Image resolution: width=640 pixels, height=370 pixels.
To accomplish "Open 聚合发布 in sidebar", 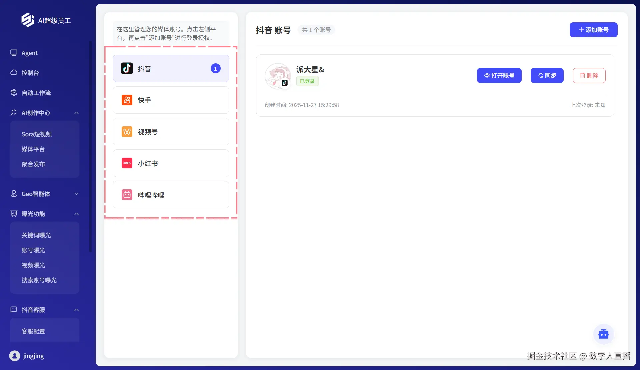I will pos(33,164).
